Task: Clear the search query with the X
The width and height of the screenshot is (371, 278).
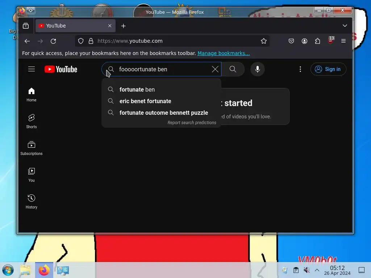Action: (x=215, y=69)
